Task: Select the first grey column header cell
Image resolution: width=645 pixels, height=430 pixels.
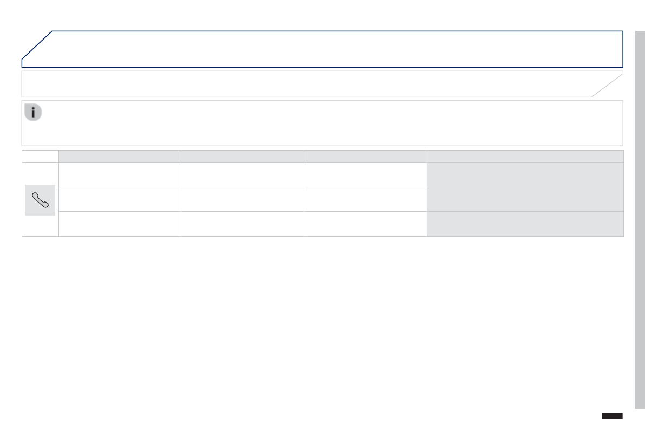Action: 120,157
